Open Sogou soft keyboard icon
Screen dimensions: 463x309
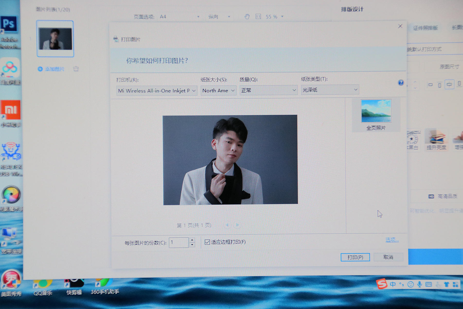[x=429, y=284]
